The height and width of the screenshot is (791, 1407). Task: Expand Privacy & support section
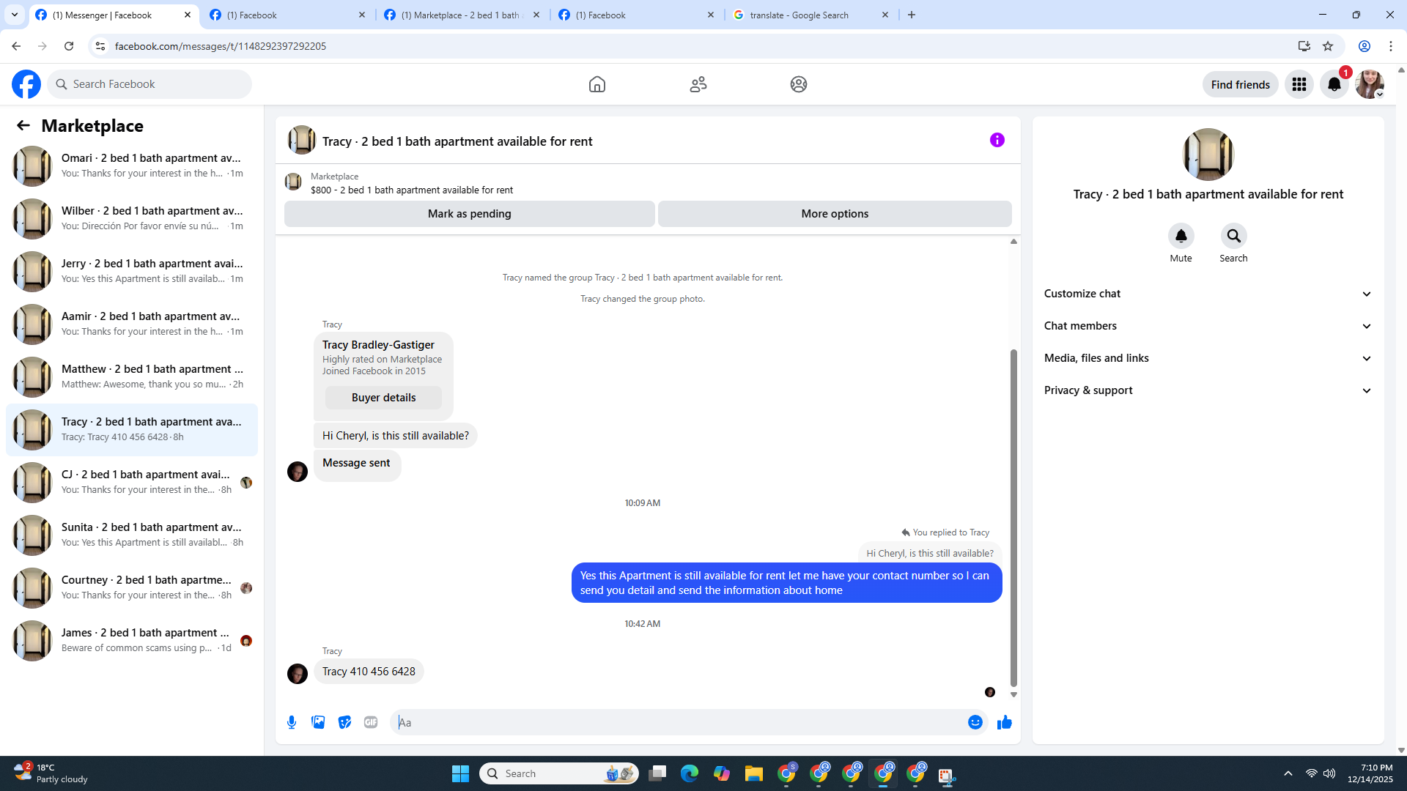pyautogui.click(x=1207, y=390)
